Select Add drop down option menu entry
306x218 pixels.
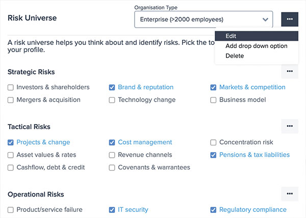257,46
